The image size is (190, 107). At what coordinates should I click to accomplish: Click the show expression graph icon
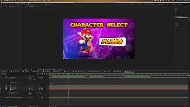coord(32,80)
